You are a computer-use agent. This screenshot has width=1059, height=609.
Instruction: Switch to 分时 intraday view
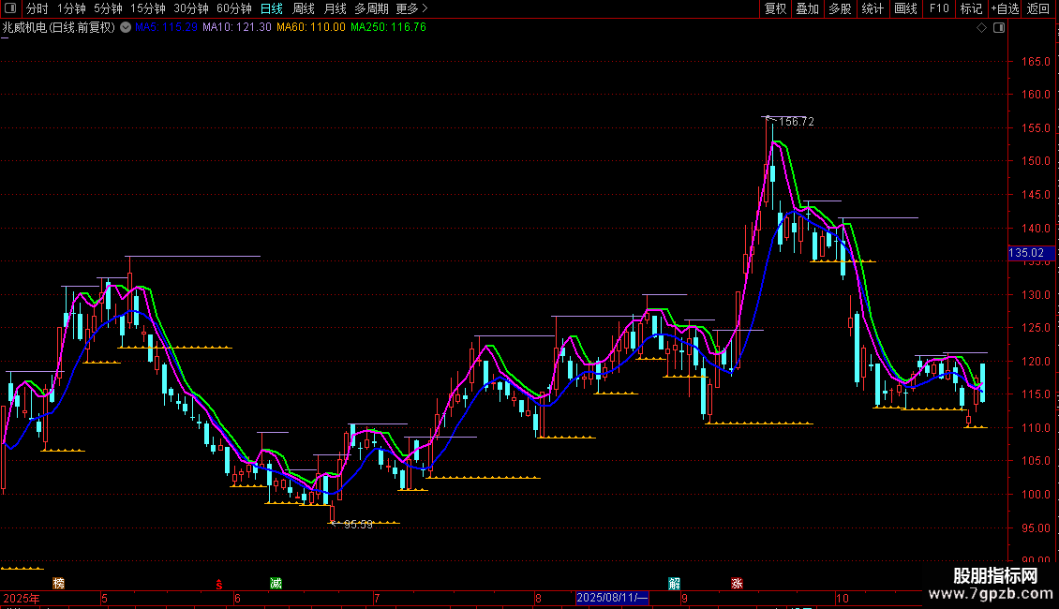point(37,8)
